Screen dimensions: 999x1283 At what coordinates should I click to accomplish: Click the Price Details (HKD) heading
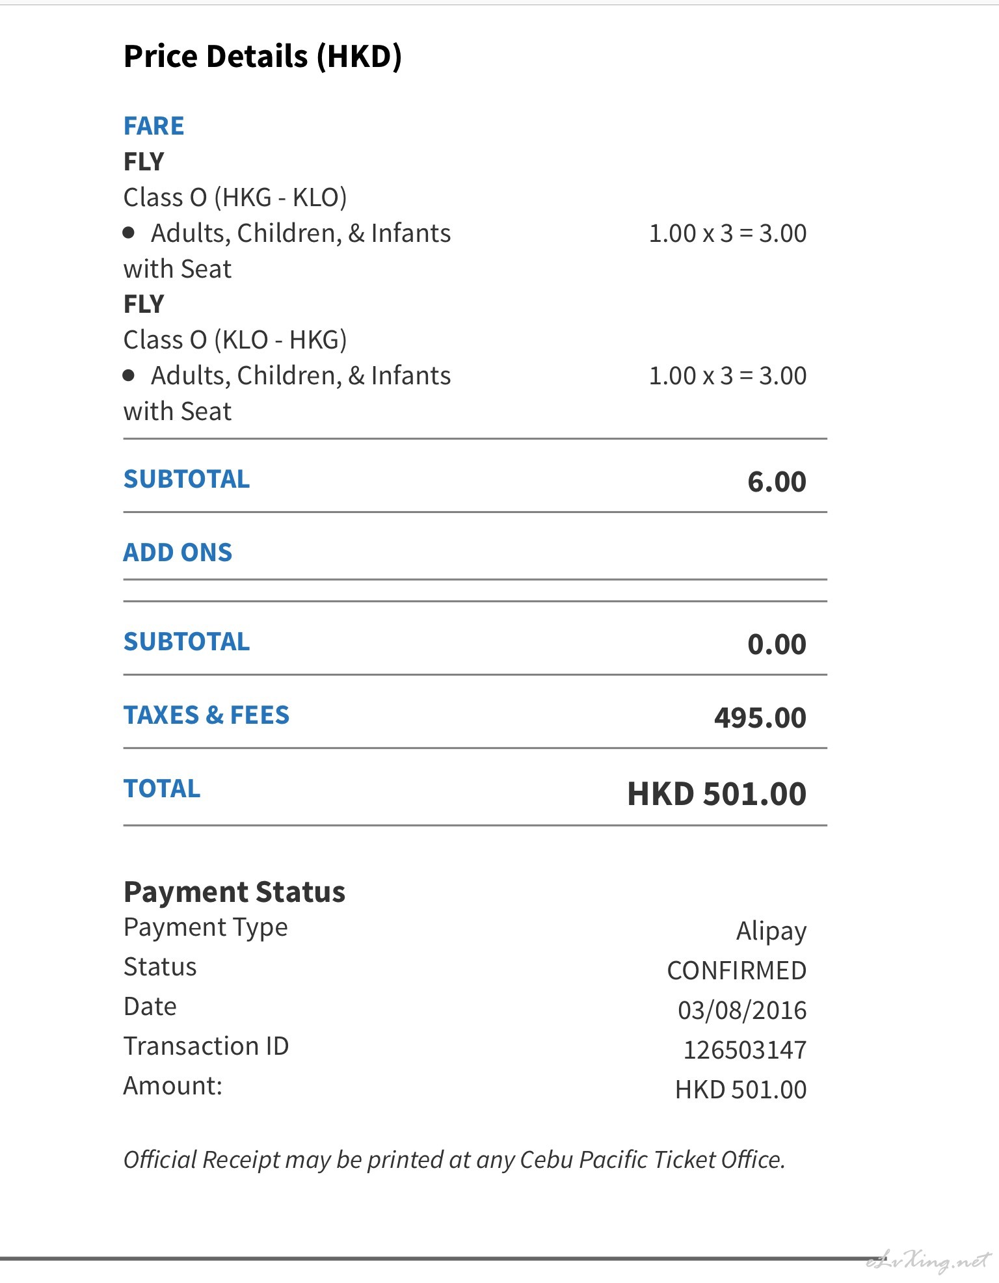[263, 57]
